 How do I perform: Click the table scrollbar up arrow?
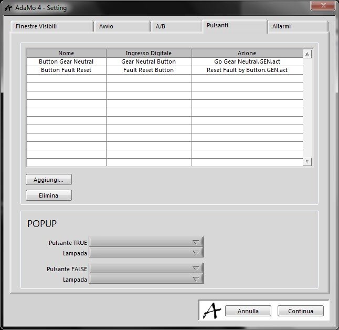(x=308, y=54)
